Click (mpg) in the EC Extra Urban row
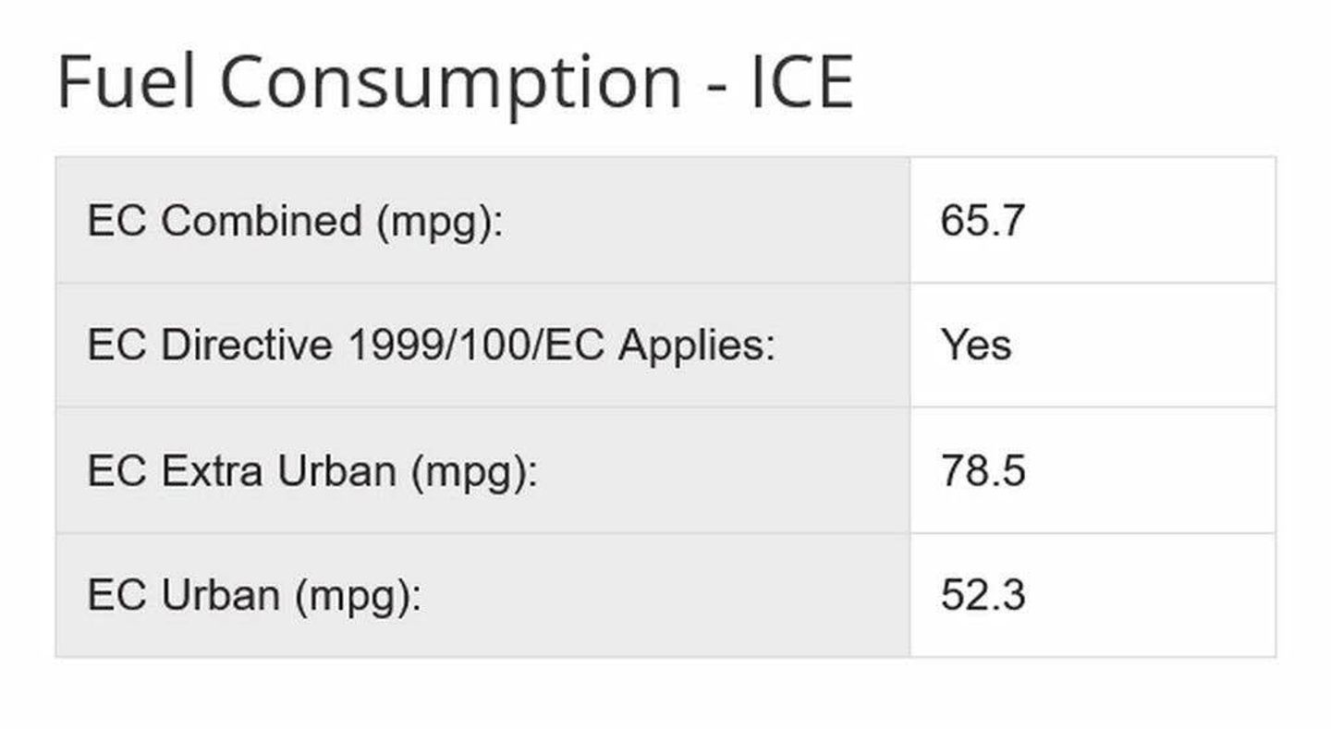Viewport: 1331px width, 729px height. tap(473, 472)
